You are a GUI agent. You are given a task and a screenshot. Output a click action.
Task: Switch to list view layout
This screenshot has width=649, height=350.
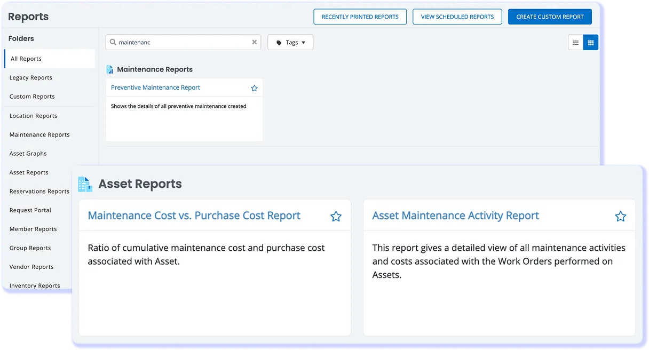[575, 42]
